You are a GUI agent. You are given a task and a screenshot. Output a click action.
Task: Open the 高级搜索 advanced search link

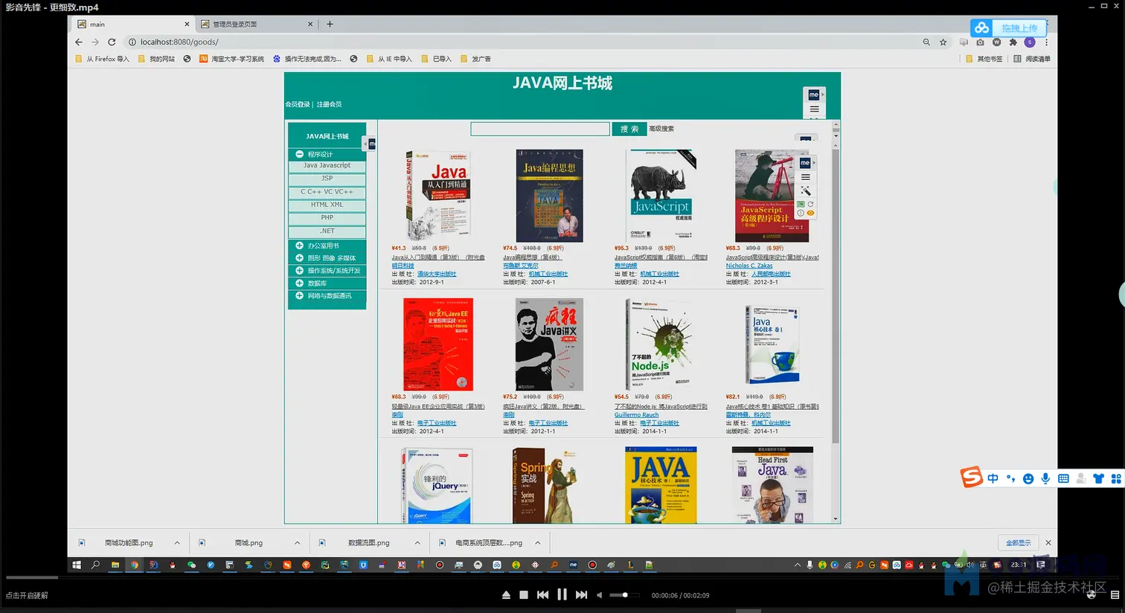point(661,129)
